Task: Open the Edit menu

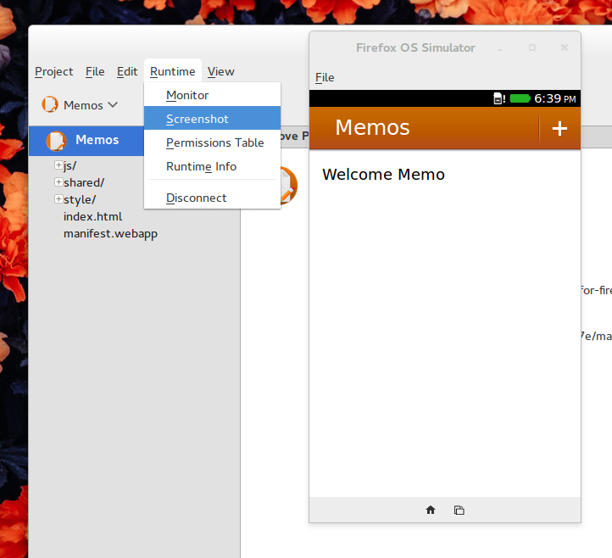Action: (127, 72)
